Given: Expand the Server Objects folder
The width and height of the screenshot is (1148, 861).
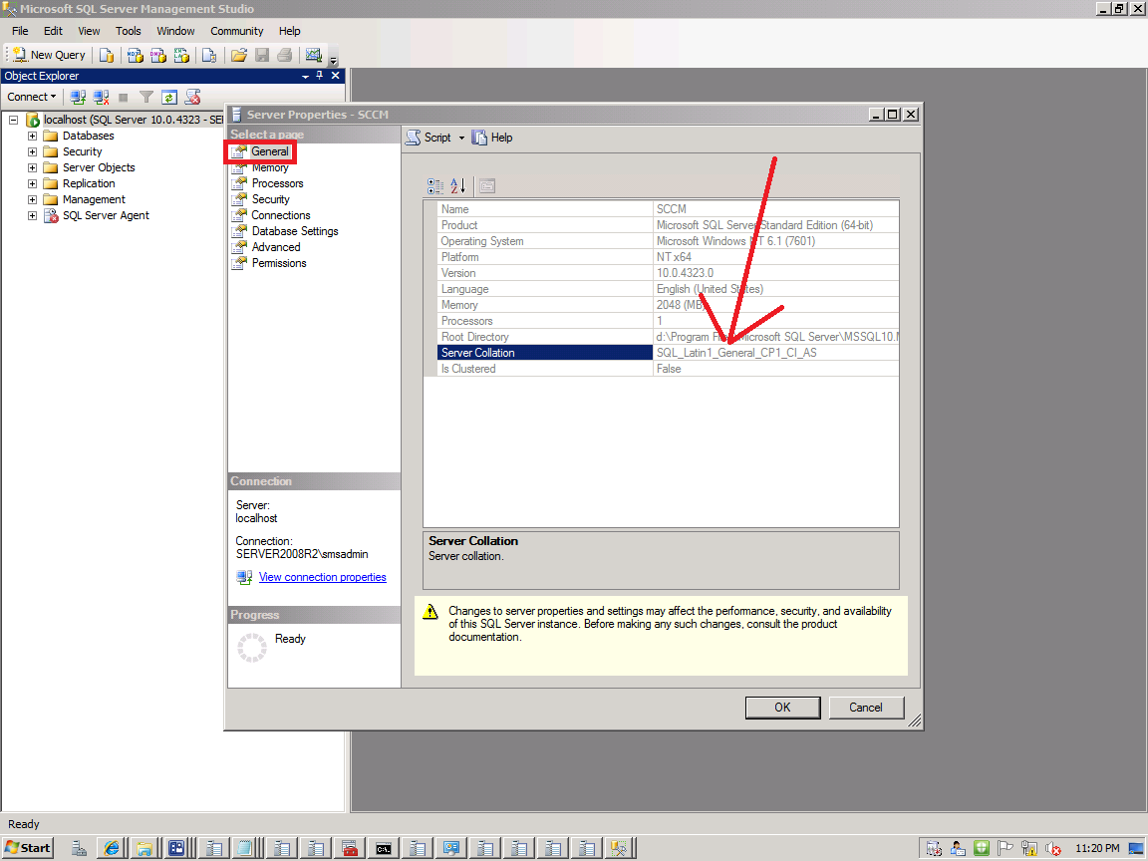Looking at the screenshot, I should pos(32,167).
